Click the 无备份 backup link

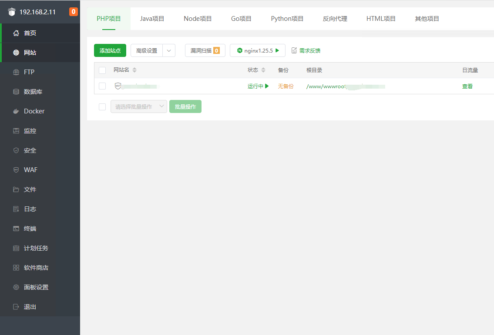coord(286,86)
